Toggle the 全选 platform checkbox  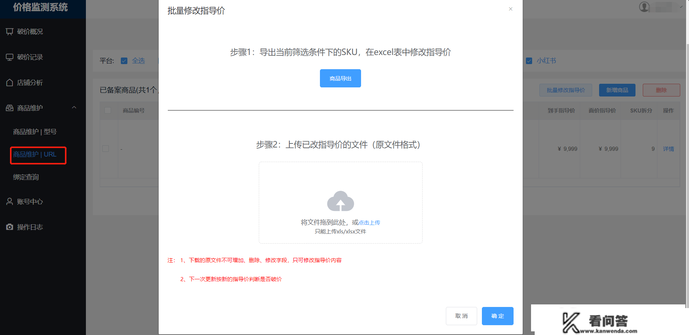124,61
